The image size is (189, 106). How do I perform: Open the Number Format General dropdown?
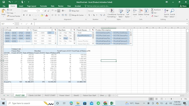[x=105, y=11]
